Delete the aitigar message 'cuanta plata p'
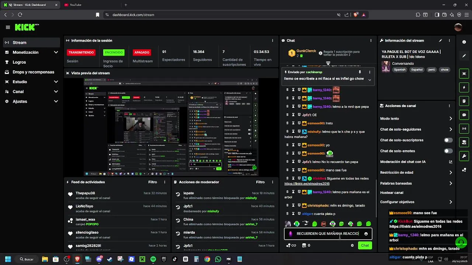 288,214
